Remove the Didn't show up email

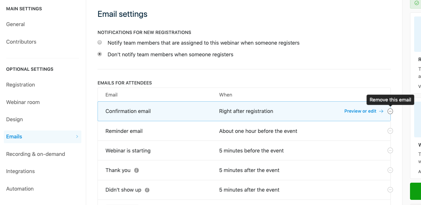tap(390, 190)
